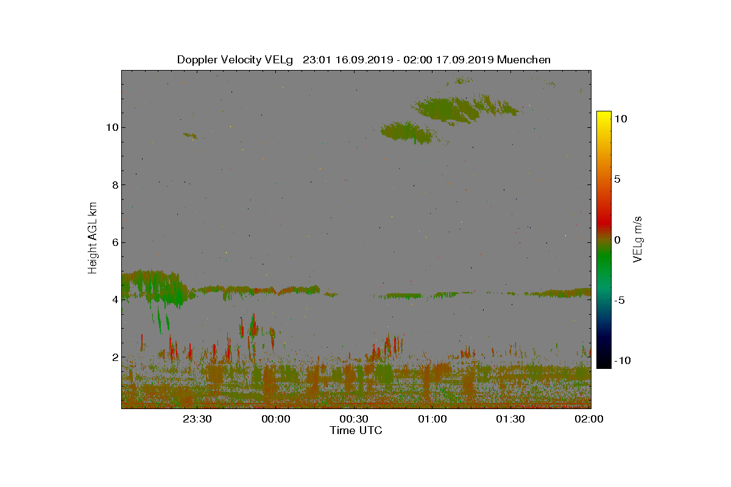
Task: Click the height tick label 4
Action: [x=115, y=300]
